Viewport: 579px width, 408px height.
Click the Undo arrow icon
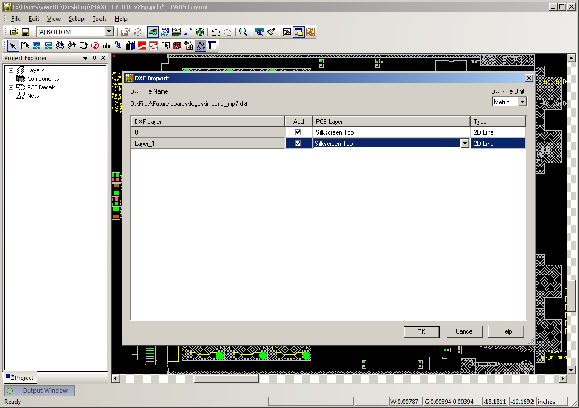pyautogui.click(x=215, y=32)
